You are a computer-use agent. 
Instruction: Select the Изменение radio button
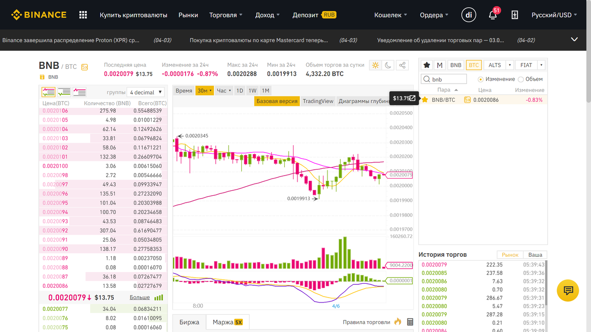481,79
